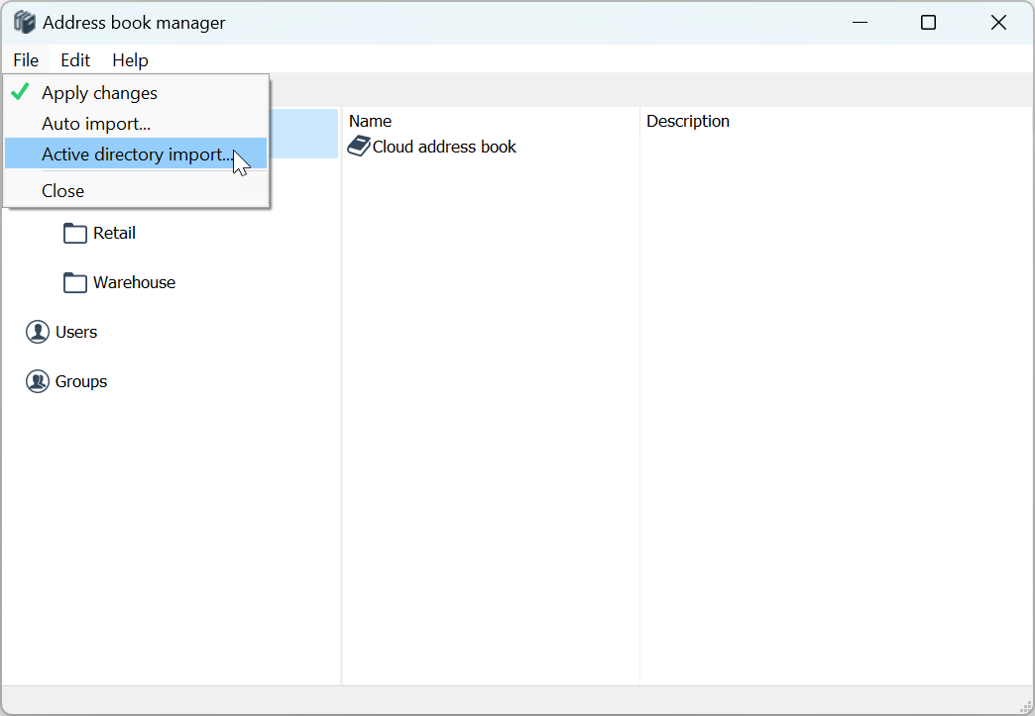Screen dimensions: 1035x716
Task: Open the Edit menu
Action: click(75, 60)
